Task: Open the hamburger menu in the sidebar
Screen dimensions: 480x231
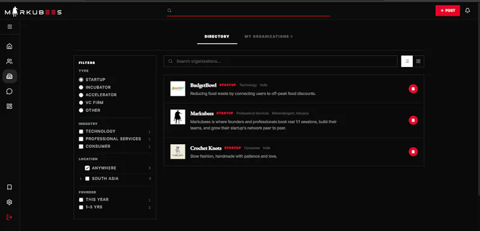Action: tap(10, 27)
